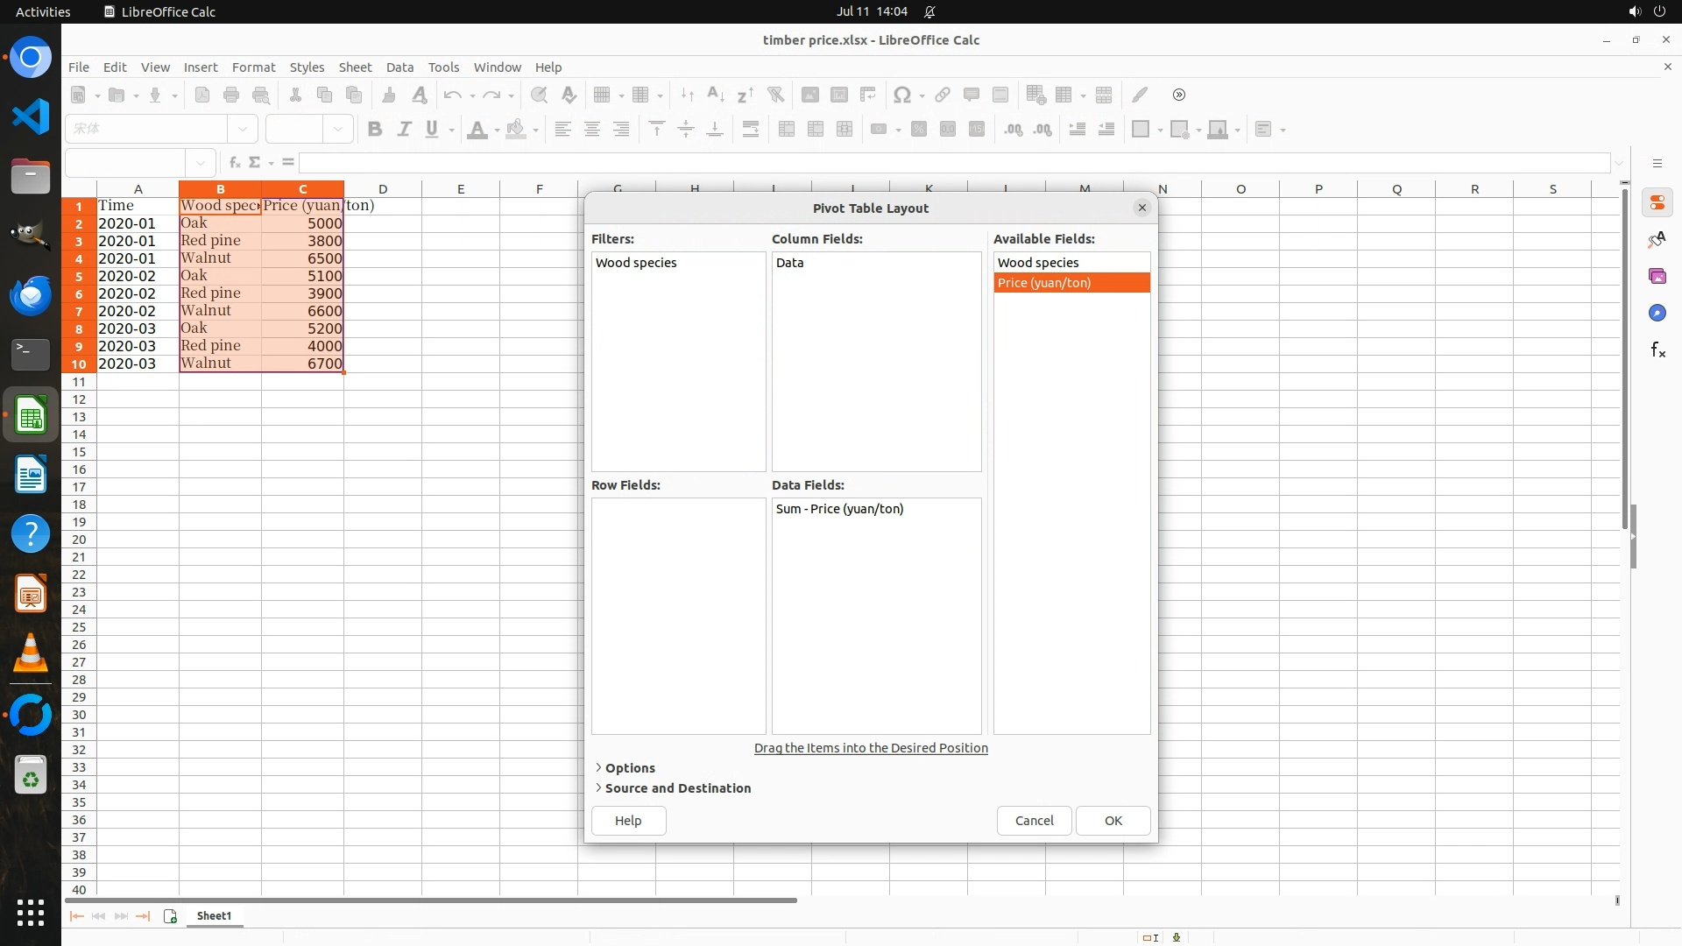
Task: Open the sidebar Navigator compass icon
Action: click(1657, 314)
